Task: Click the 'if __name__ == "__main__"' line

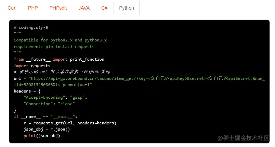Action: point(45,117)
